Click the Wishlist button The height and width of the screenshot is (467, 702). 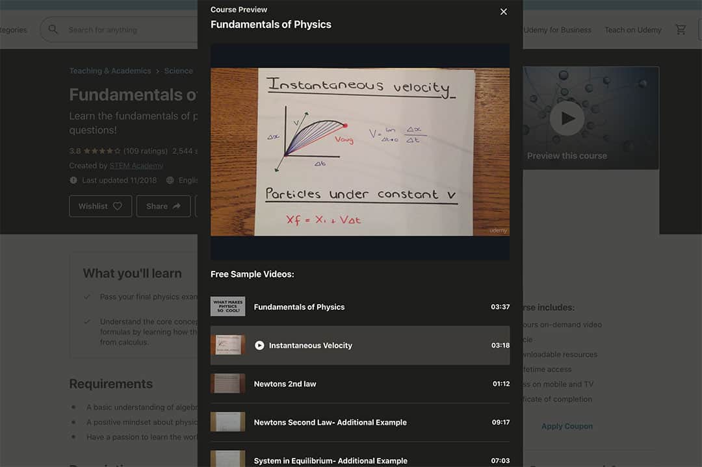pos(101,206)
